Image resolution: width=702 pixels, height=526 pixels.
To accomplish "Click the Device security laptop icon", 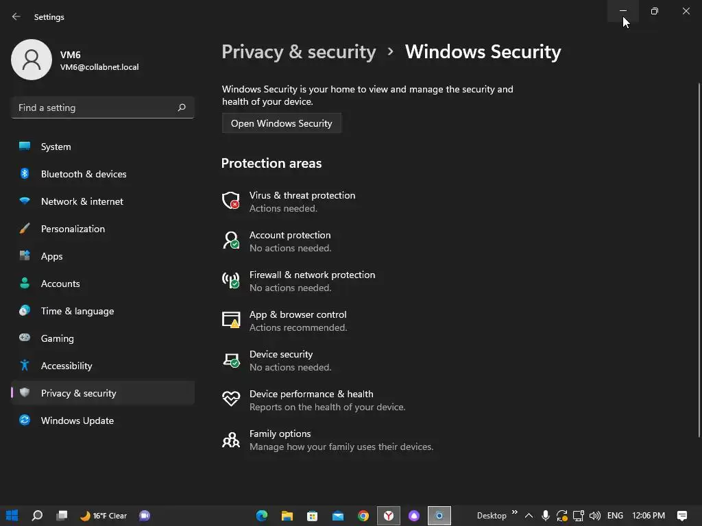I will [231, 360].
